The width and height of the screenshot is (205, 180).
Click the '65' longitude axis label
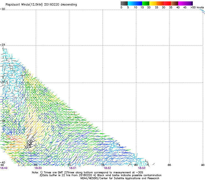[x=36, y=165]
